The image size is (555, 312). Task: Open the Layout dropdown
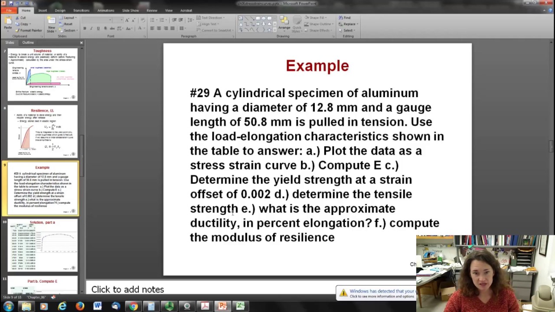(68, 18)
